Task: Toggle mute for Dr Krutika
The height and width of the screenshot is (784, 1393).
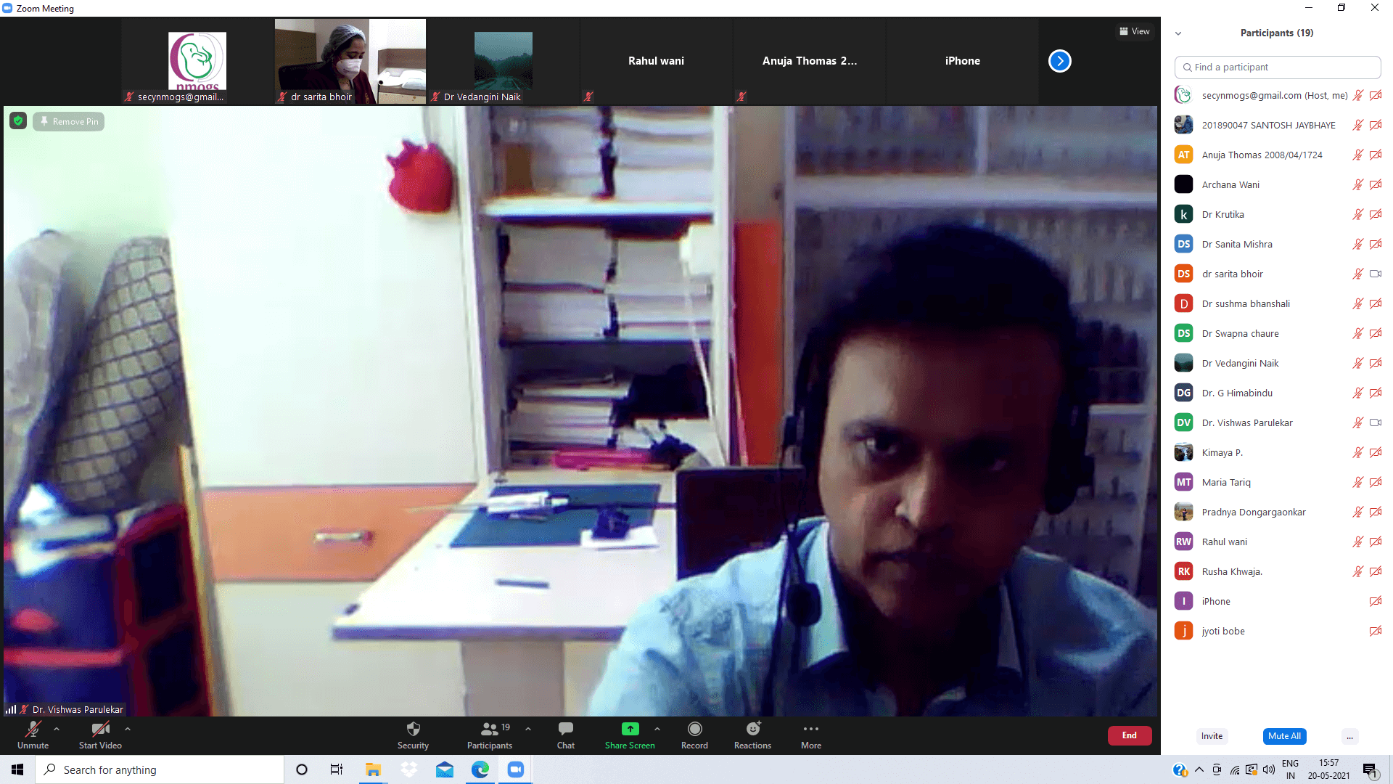Action: coord(1357,214)
